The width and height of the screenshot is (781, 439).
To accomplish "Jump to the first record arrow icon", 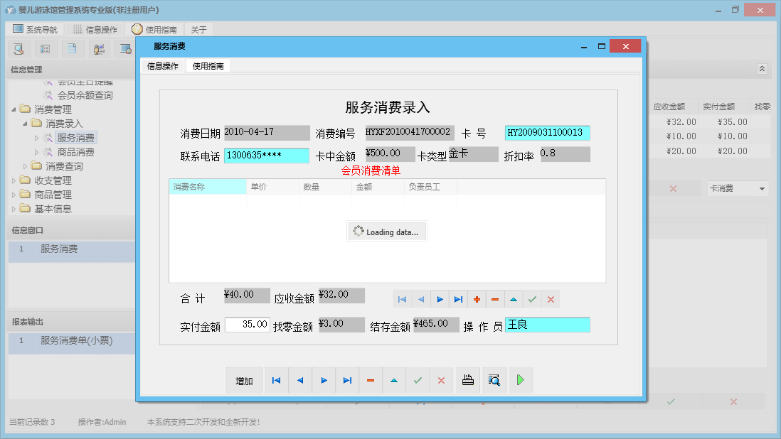I will click(x=402, y=298).
